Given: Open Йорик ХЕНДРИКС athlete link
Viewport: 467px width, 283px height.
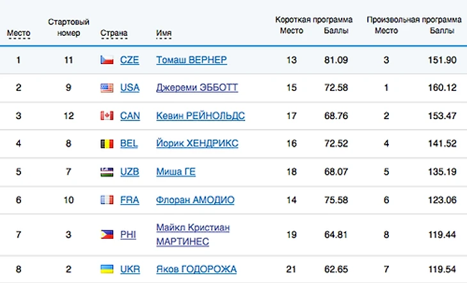Looking at the screenshot, I should [197, 143].
